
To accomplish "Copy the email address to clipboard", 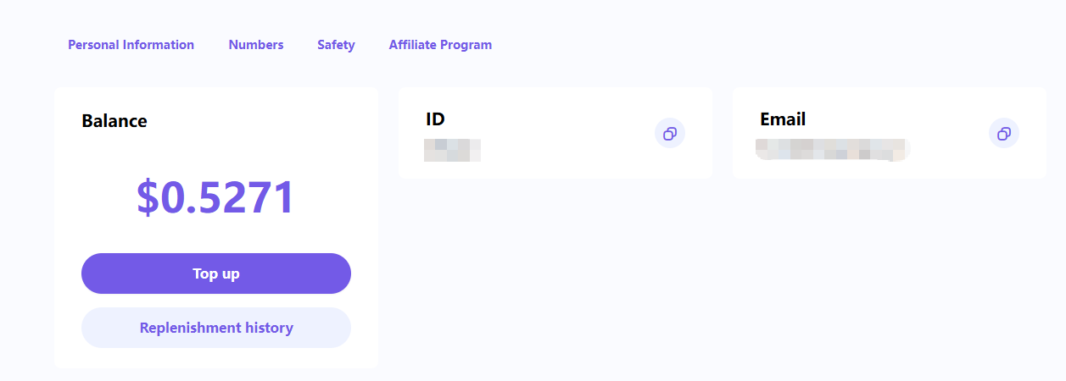I will tap(1004, 133).
